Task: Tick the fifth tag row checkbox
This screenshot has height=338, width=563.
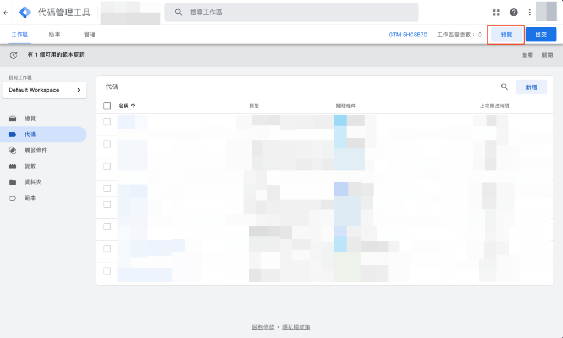Action: click(x=107, y=204)
